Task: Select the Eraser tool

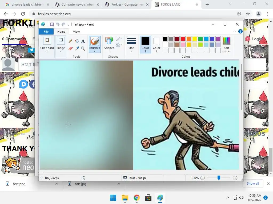Action: point(70,48)
